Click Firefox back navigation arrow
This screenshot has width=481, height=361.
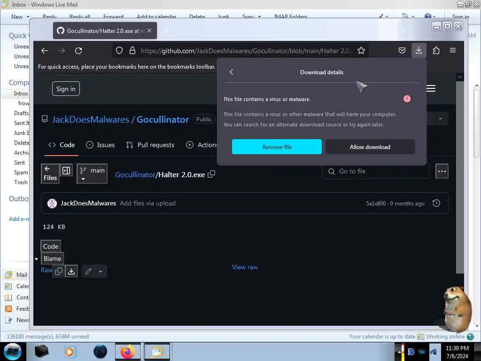(45, 51)
